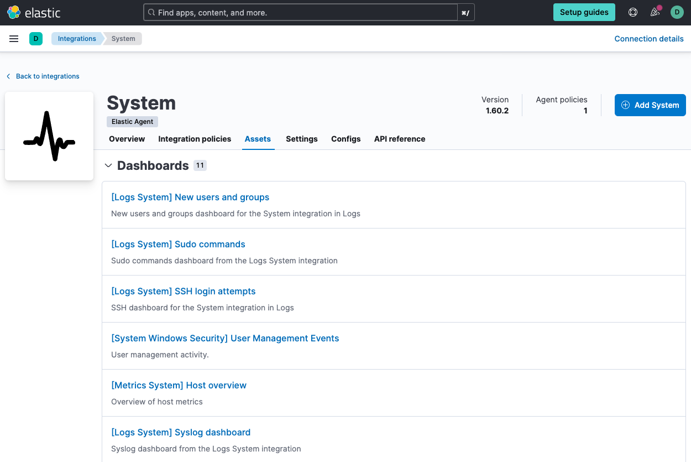
Task: Click the keyboard shortcut hint in the search bar
Action: pos(466,12)
